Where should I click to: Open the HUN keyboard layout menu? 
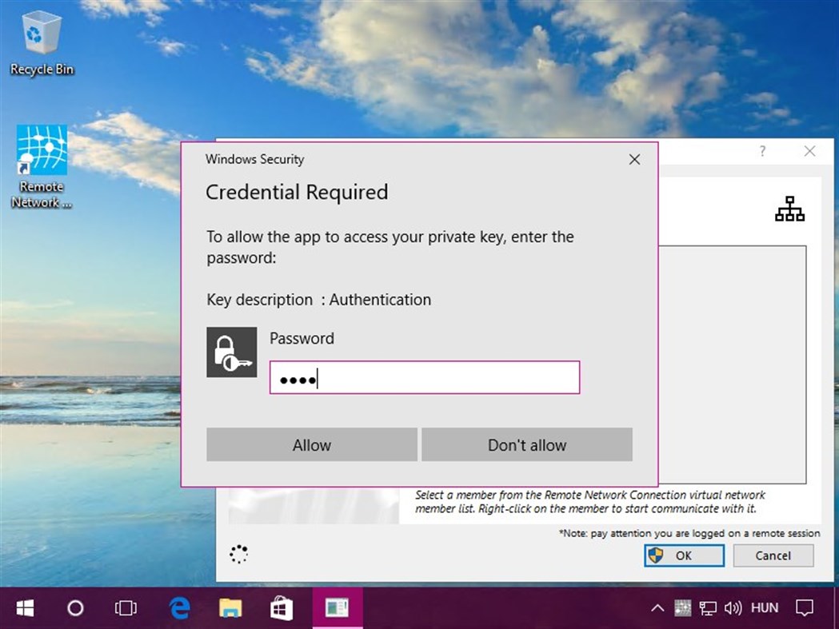coord(765,607)
